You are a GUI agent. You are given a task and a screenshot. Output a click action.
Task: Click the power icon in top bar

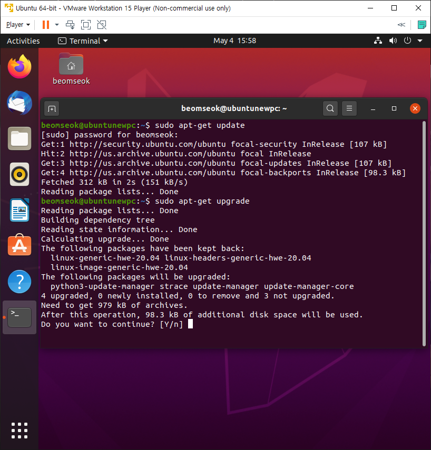click(x=407, y=41)
